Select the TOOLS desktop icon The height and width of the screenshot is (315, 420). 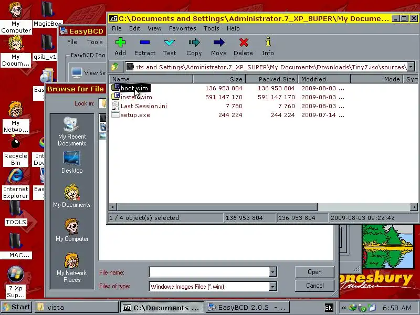pyautogui.click(x=16, y=214)
